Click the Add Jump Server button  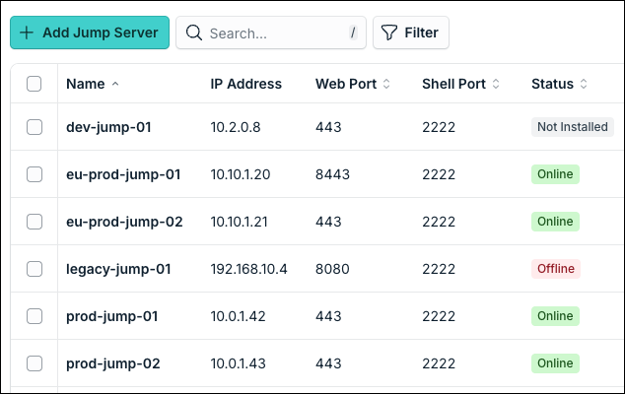pyautogui.click(x=90, y=33)
